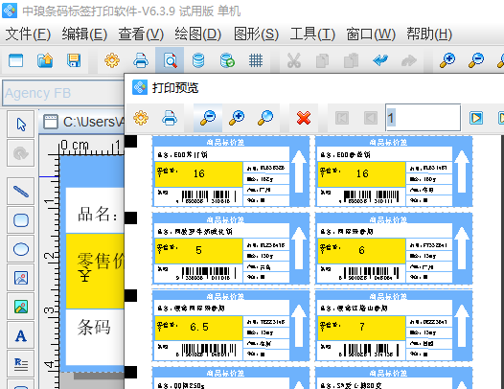
Task: Select the insert picture tool below the ellipse tool
Action: pos(21,278)
